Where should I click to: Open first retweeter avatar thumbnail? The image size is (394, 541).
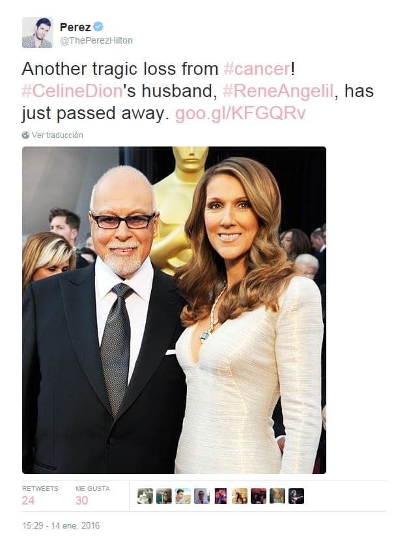tap(145, 496)
